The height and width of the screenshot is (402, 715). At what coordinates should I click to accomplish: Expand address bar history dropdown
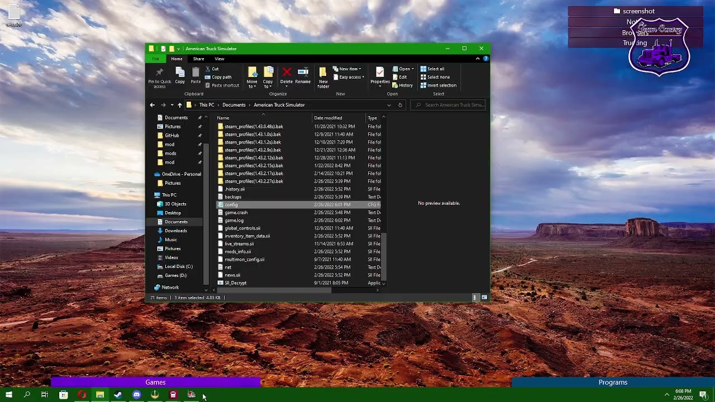[x=389, y=105]
